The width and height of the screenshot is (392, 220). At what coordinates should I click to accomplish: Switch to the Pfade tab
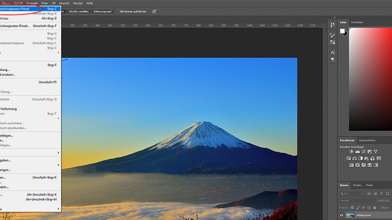(x=369, y=185)
